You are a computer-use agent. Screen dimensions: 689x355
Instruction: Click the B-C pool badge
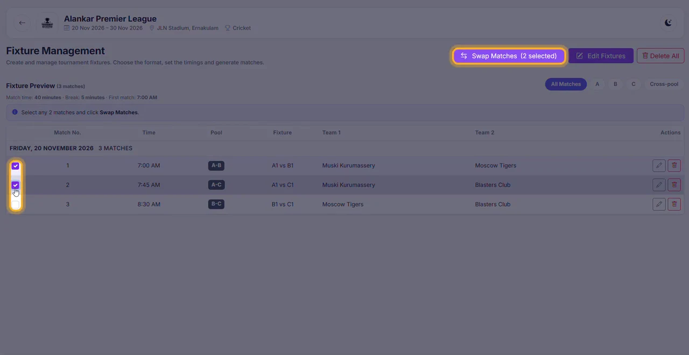pos(216,204)
